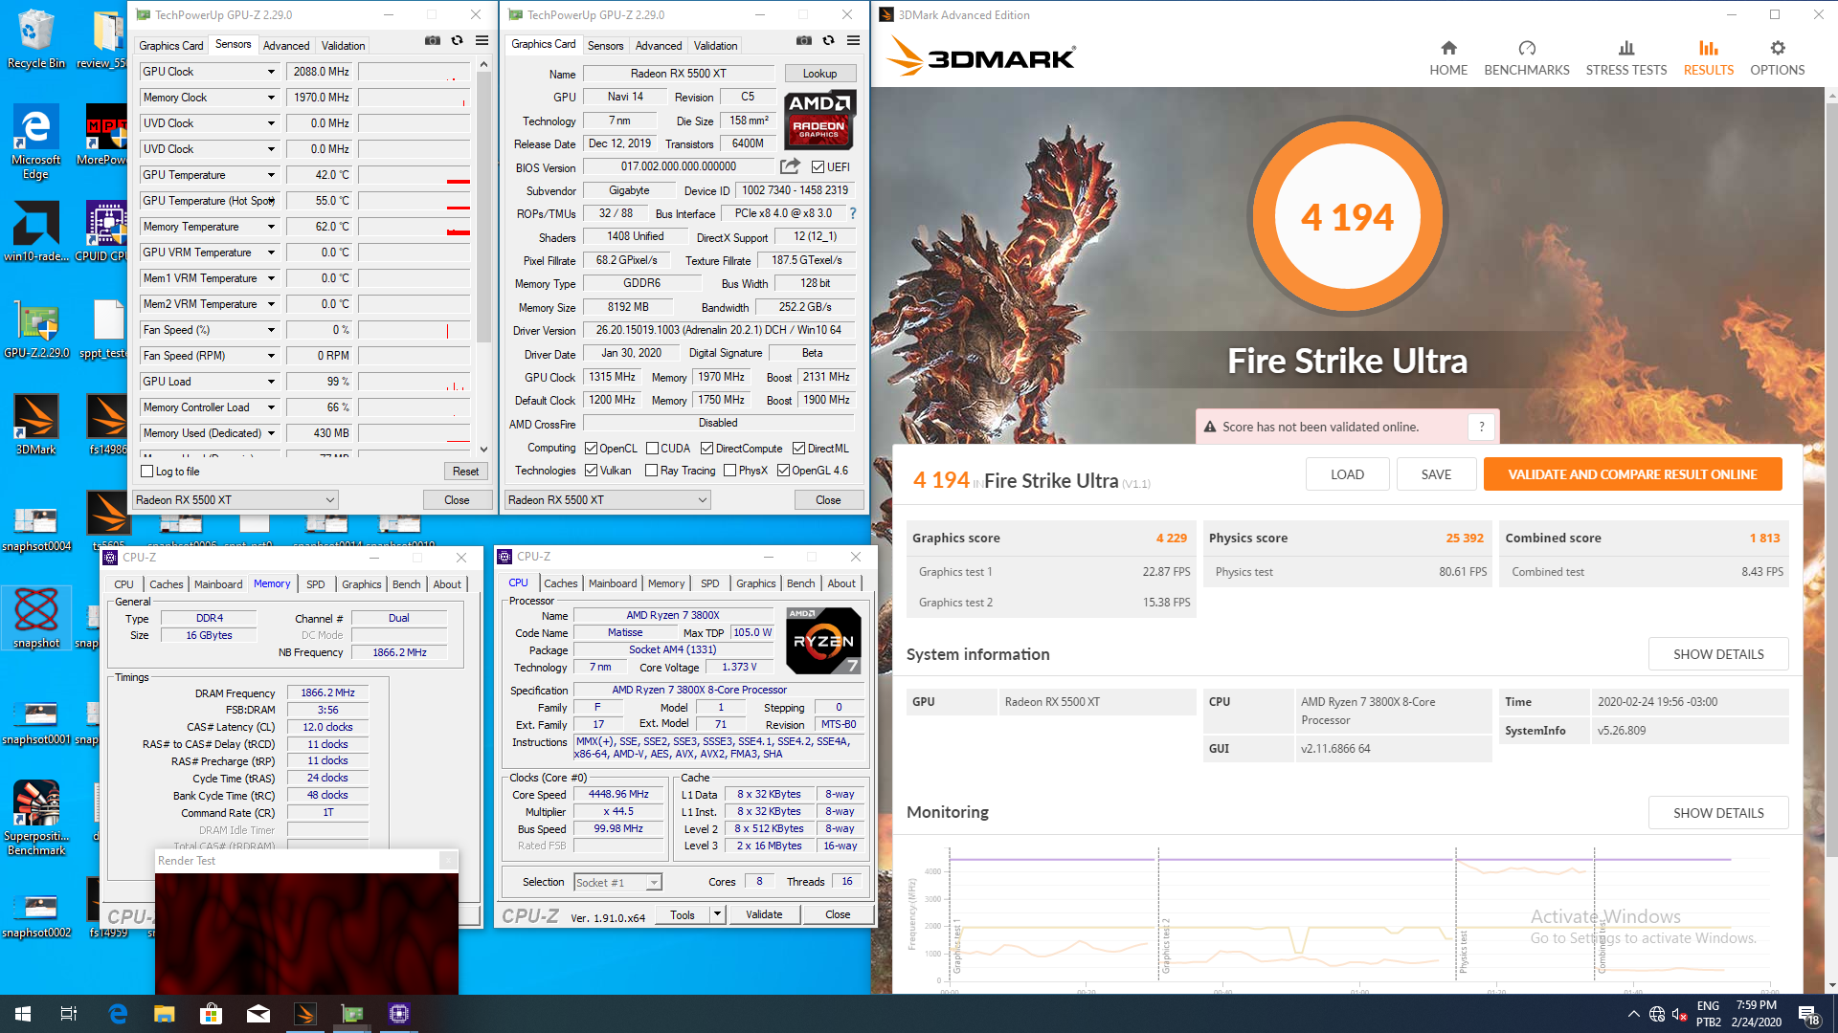The image size is (1838, 1033).
Task: Open Microsoft Store from taskbar
Action: [x=211, y=1014]
